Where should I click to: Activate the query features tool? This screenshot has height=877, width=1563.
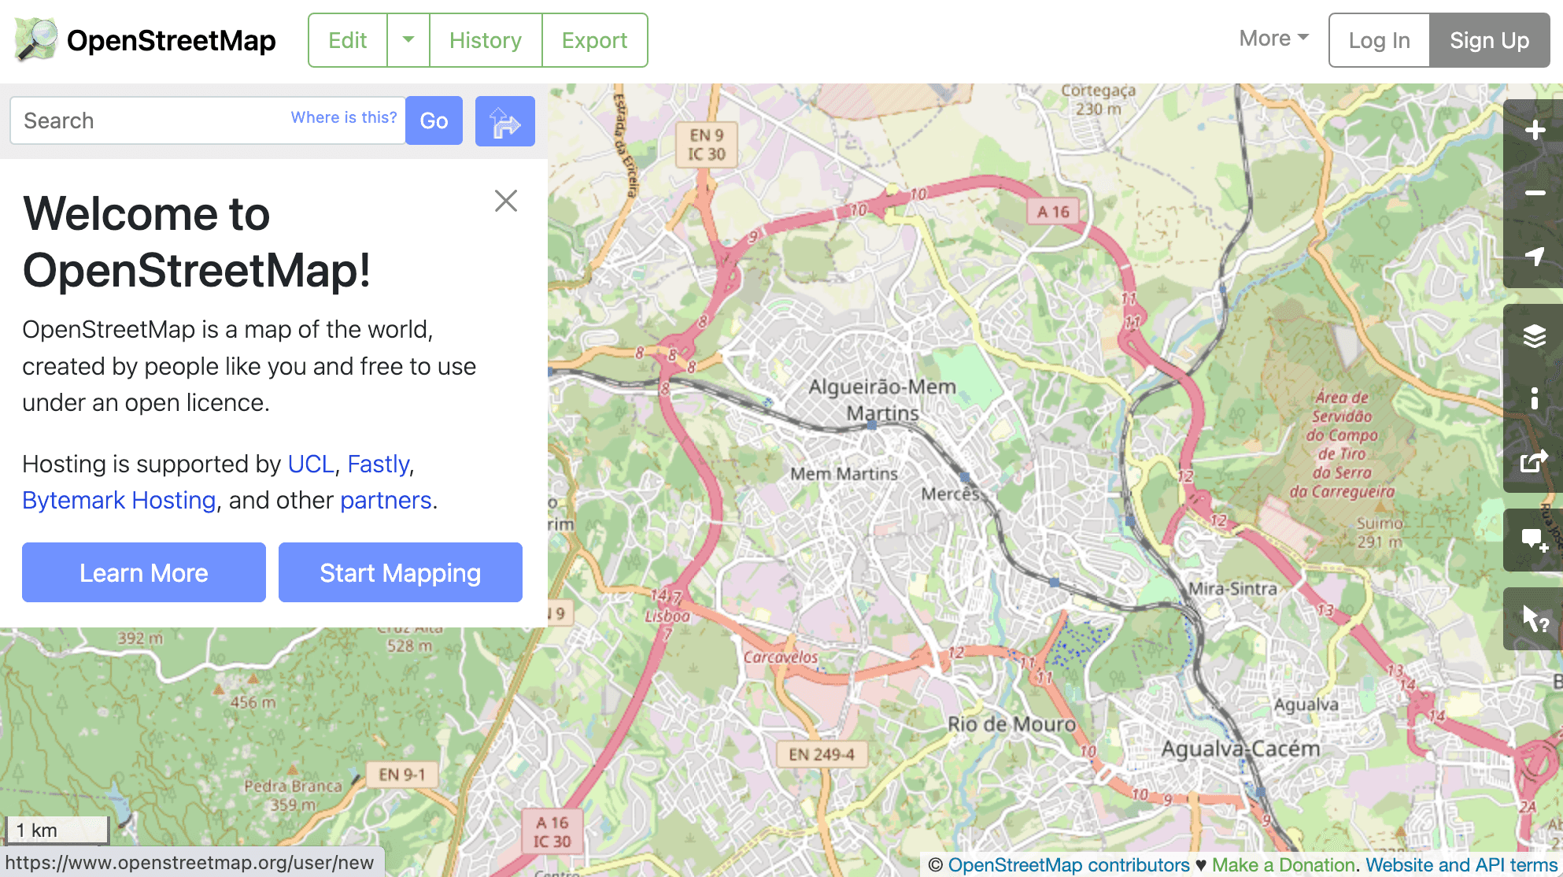pos(1534,619)
